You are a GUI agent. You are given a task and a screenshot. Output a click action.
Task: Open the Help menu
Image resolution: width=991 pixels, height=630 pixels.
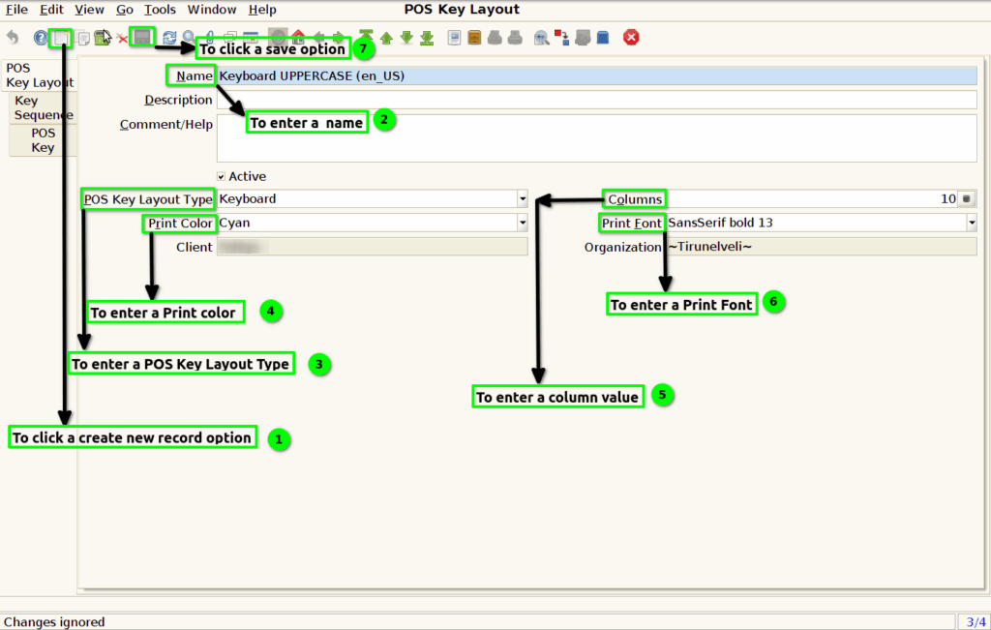click(262, 10)
